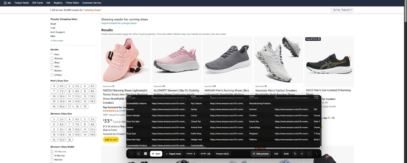The image size is (407, 163).
Task: Click Hide preview button
Action: coord(261,154)
